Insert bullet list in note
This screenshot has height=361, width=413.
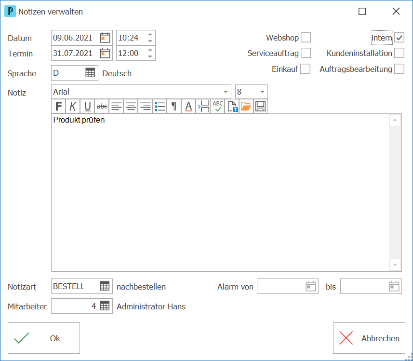(160, 106)
